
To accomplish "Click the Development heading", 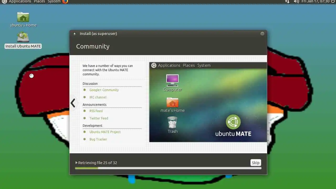I will click(92, 125).
